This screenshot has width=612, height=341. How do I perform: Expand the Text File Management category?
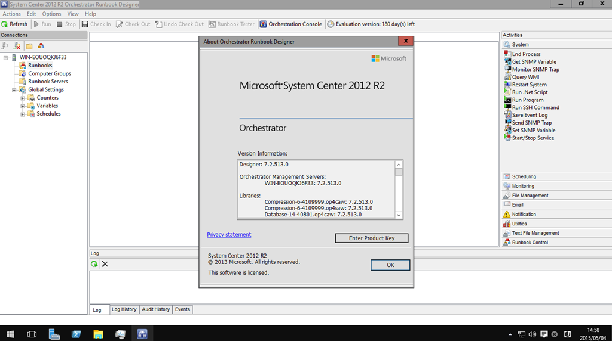556,232
